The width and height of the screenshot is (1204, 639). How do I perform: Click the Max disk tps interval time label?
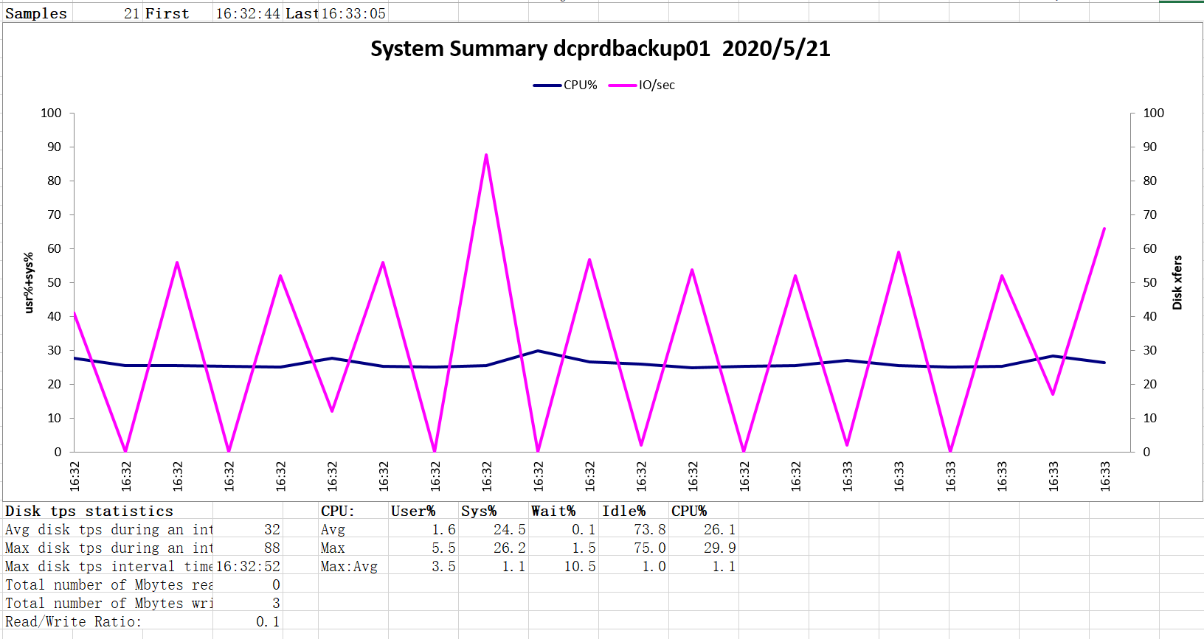(x=108, y=566)
